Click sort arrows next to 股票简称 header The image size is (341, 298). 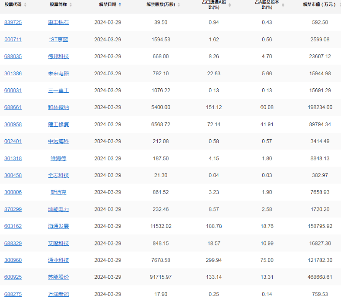[x=71, y=5]
